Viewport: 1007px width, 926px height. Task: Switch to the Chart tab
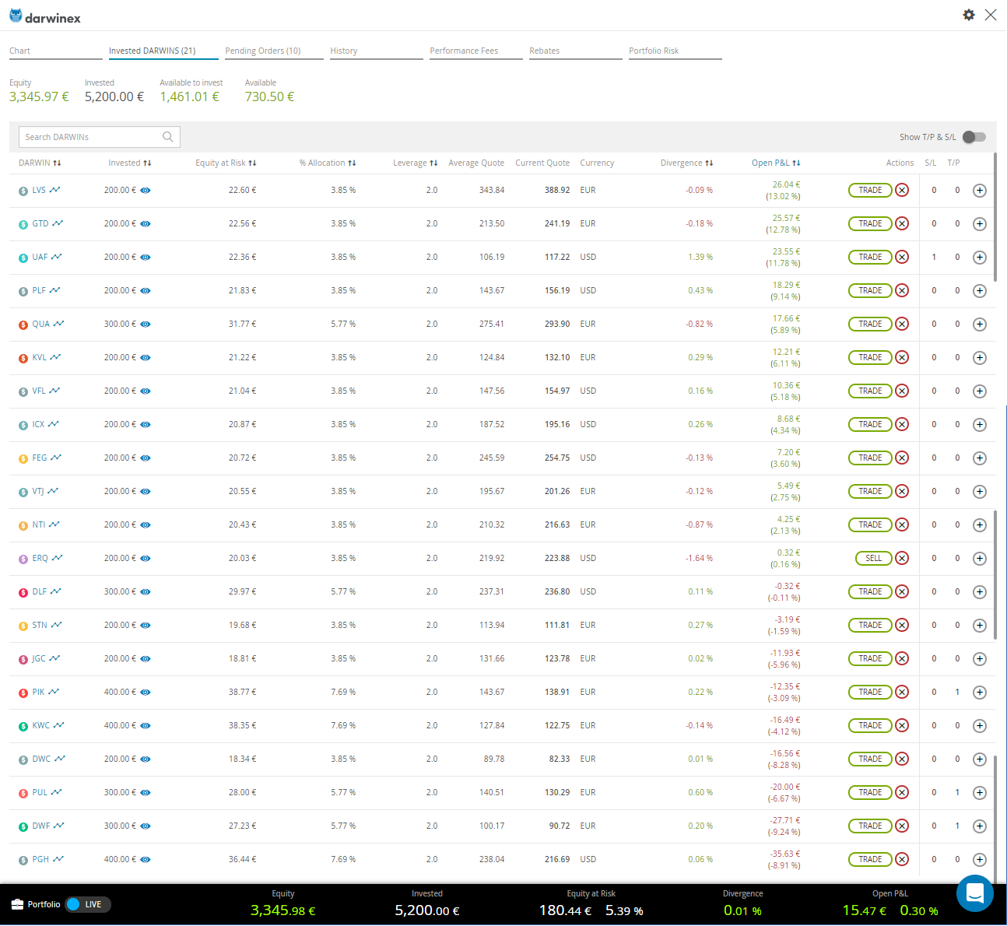point(56,51)
